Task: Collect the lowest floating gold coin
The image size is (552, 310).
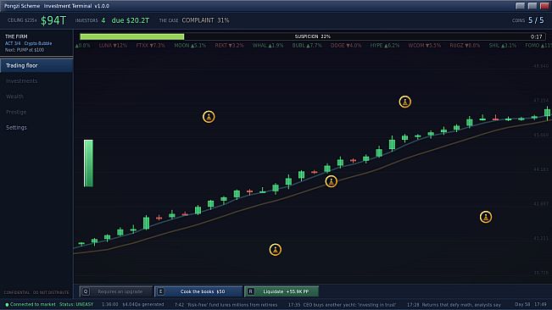Action: (275, 250)
